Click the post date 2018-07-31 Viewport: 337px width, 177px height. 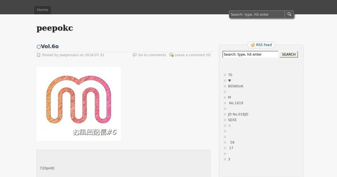[94, 55]
